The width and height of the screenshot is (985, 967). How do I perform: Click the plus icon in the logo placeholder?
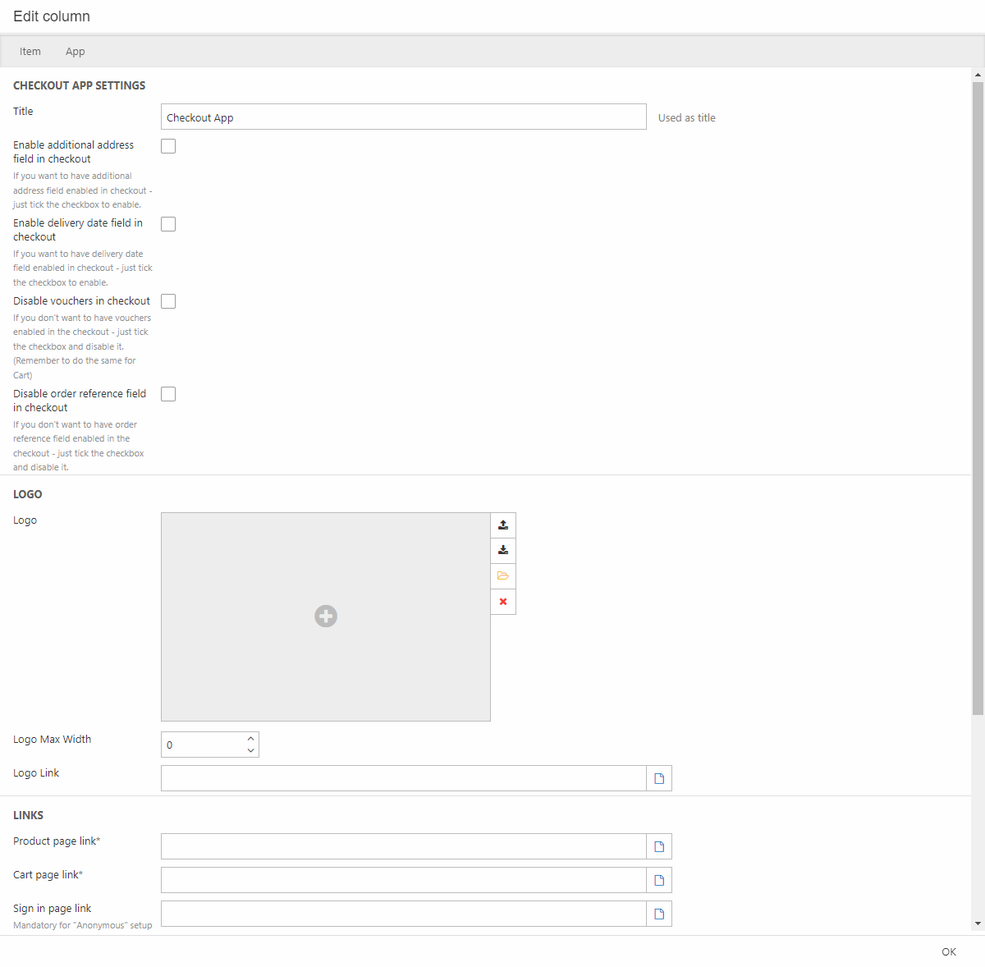pos(326,616)
